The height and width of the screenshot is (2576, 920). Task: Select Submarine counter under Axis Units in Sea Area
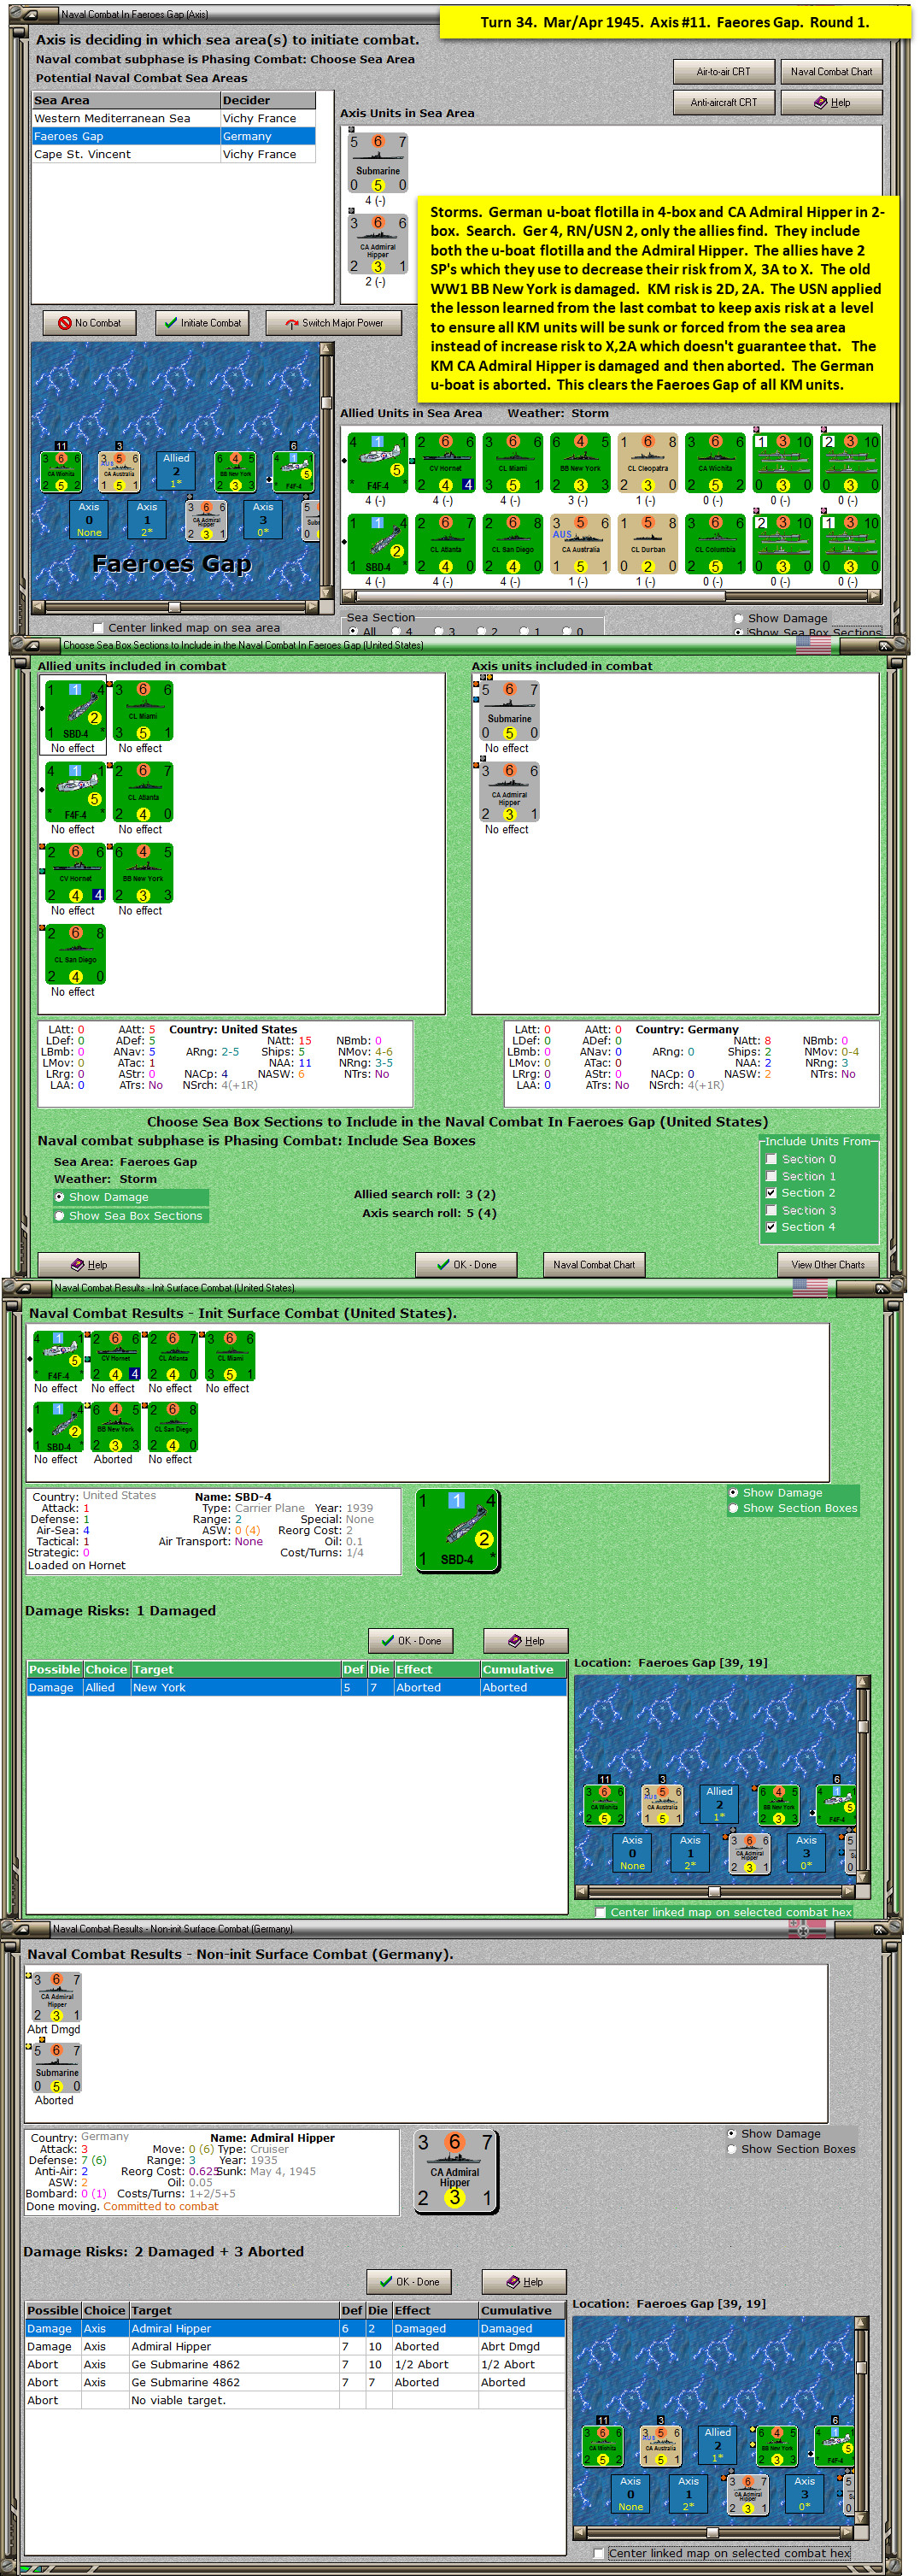[378, 163]
